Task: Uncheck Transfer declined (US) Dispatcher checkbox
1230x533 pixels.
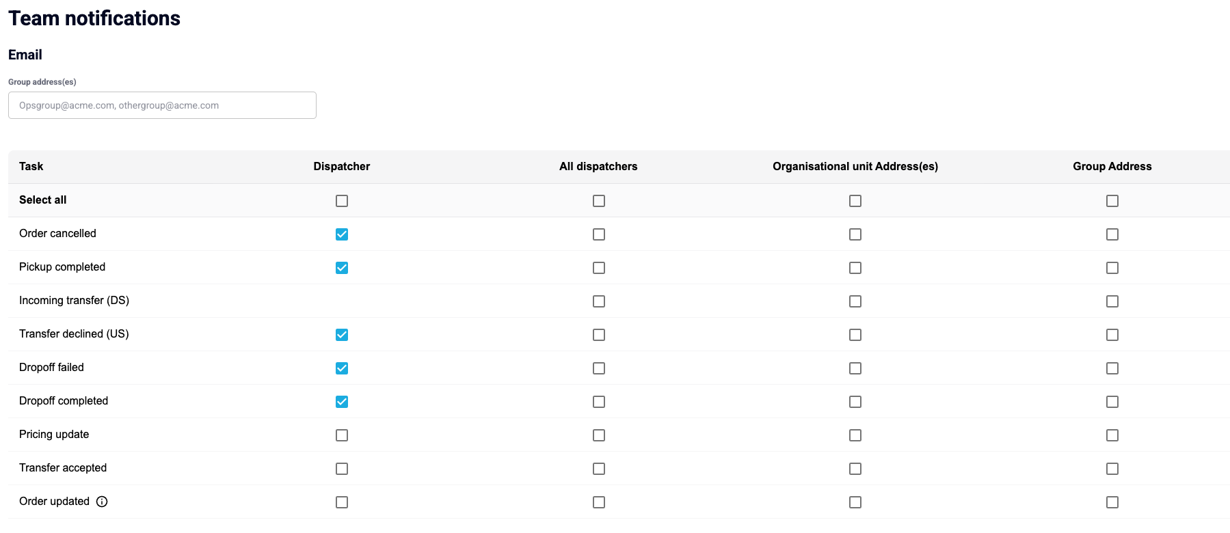Action: (342, 335)
